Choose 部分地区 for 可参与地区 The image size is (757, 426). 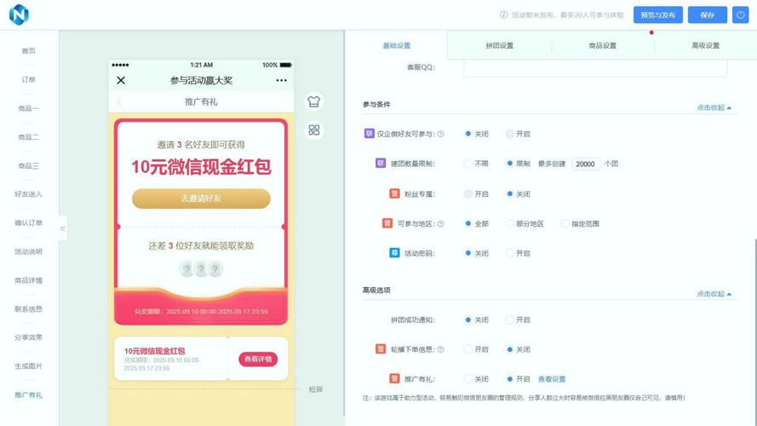509,223
